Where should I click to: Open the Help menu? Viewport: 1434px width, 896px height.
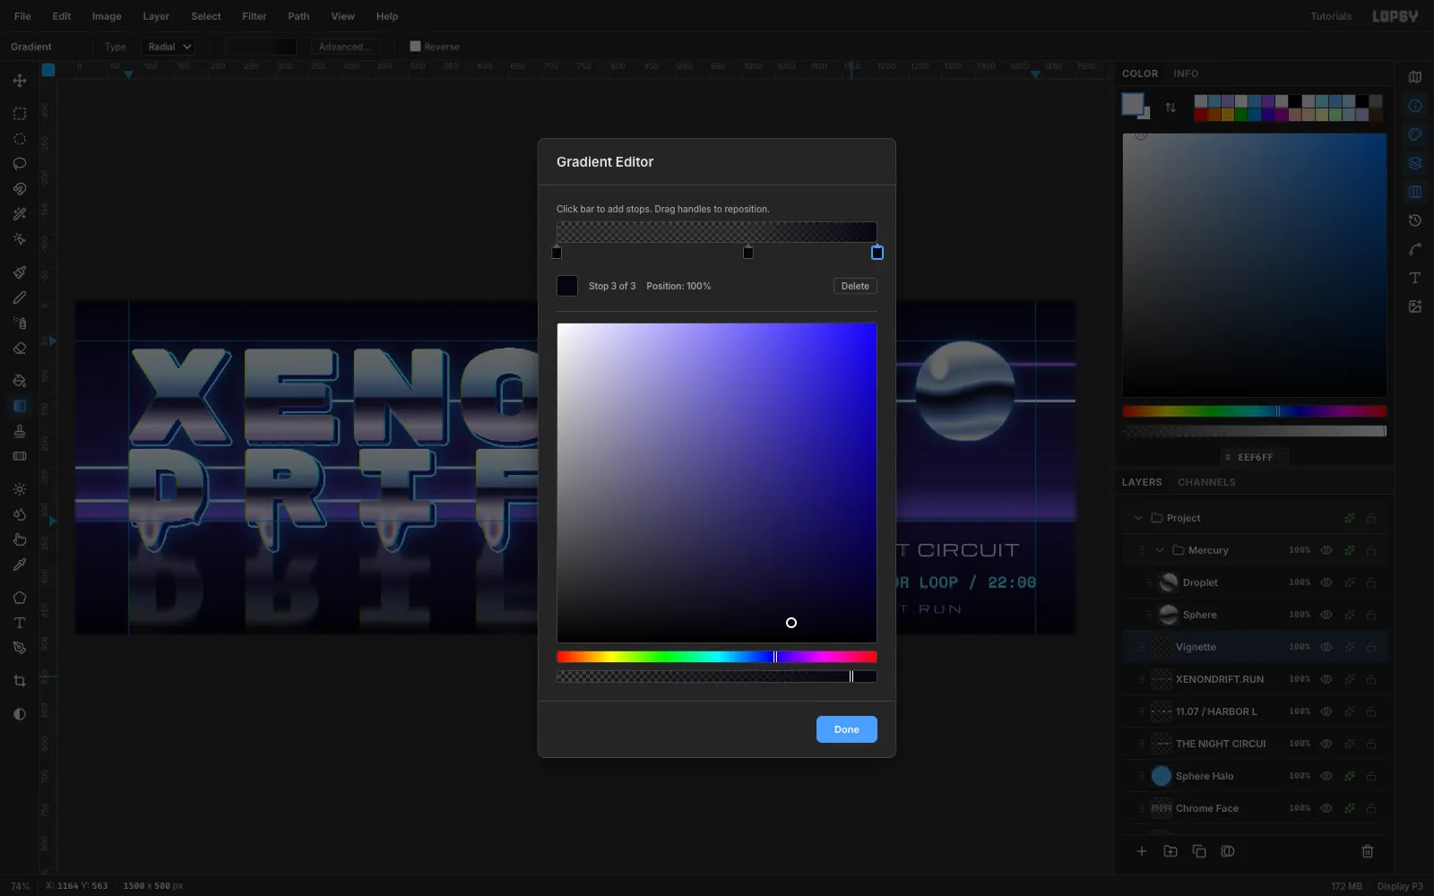tap(387, 16)
